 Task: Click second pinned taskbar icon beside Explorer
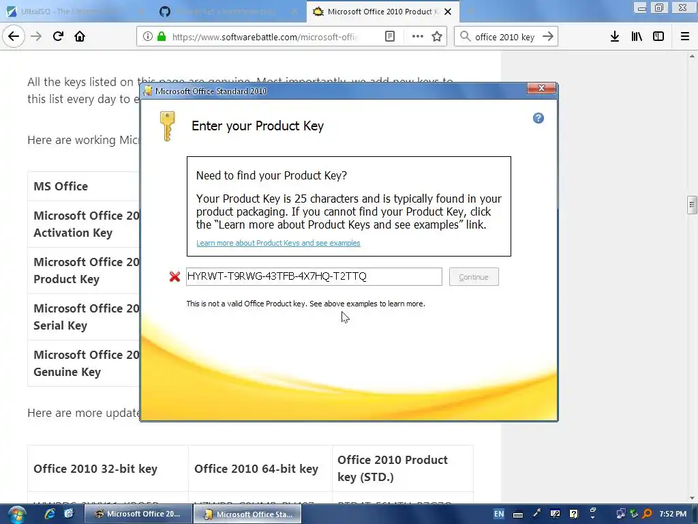[69, 514]
